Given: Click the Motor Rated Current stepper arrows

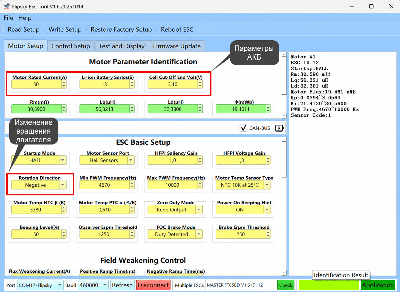Looking at the screenshot, I should (64, 84).
